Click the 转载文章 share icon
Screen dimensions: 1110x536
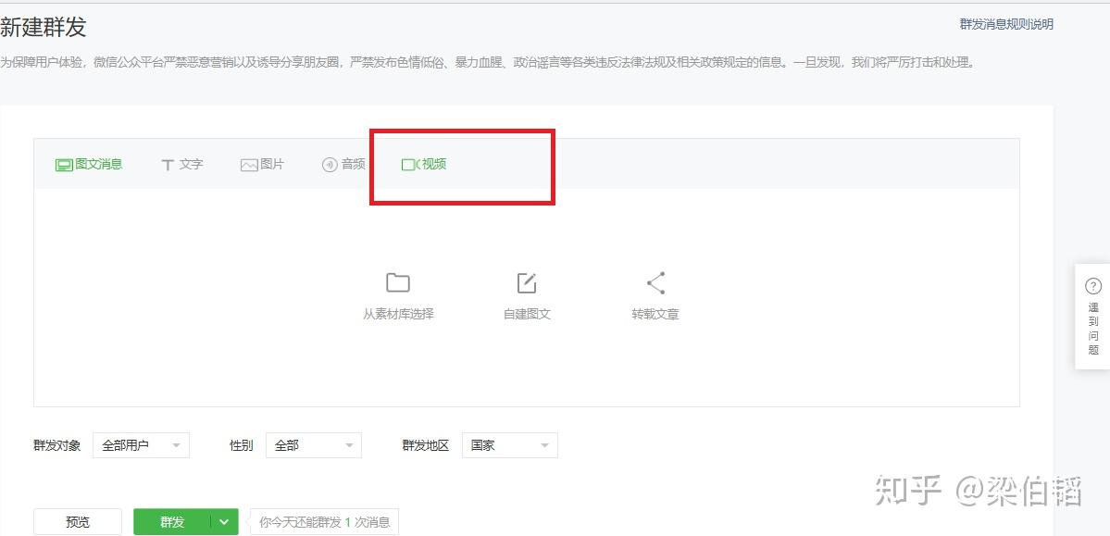click(x=655, y=282)
